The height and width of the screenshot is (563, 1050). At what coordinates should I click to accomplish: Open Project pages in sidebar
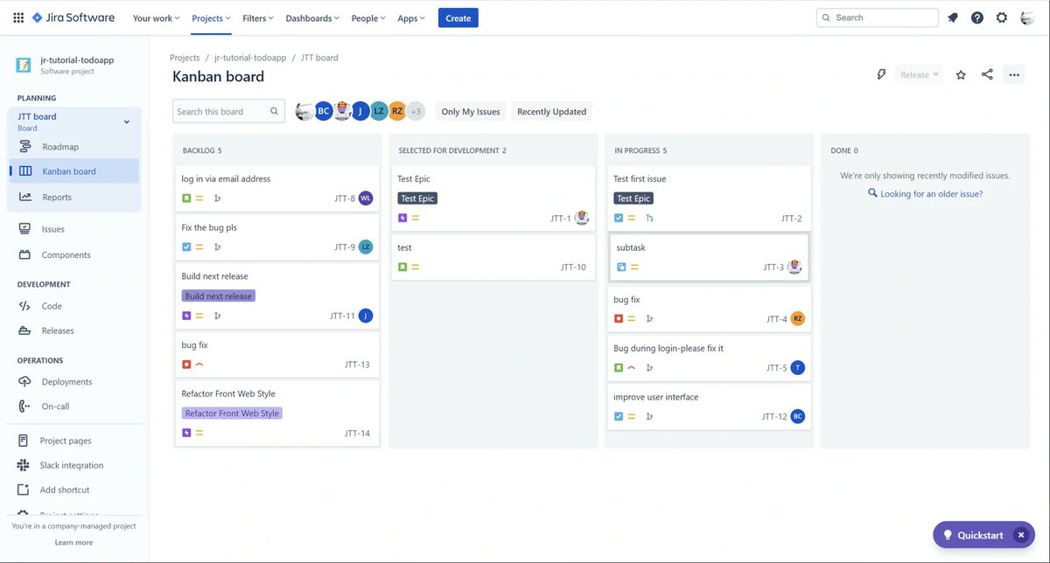click(x=74, y=441)
